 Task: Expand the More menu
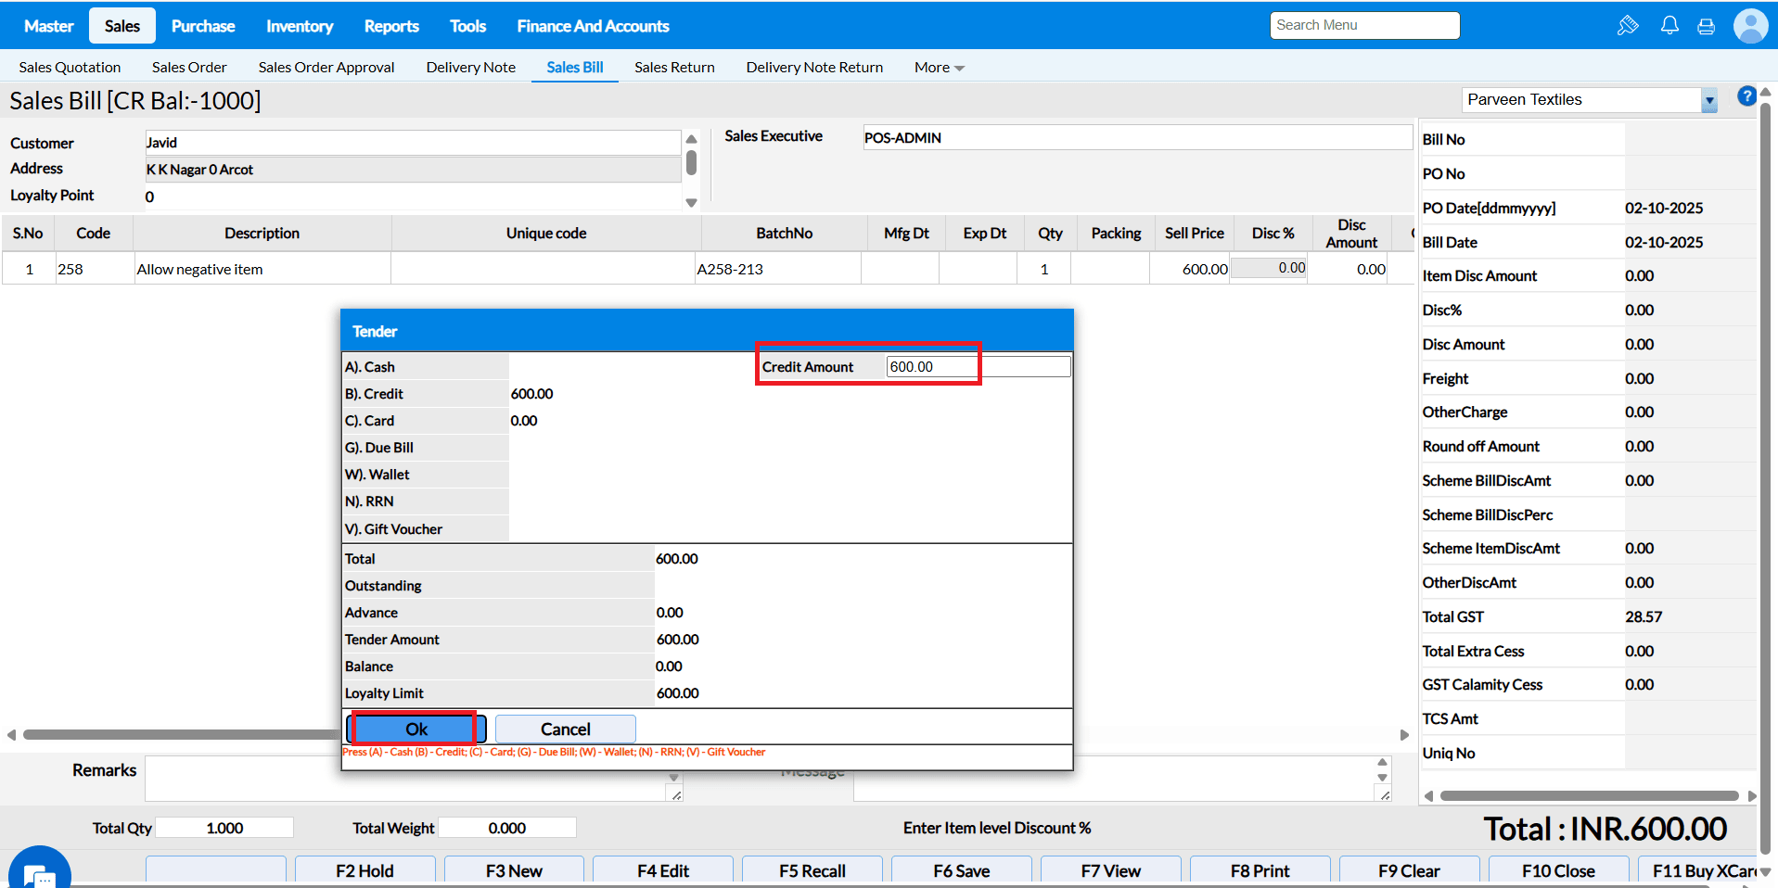click(x=939, y=68)
